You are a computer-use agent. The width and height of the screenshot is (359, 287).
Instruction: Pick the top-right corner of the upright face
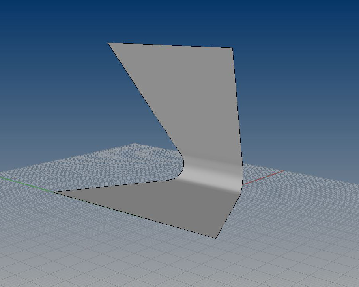pyautogui.click(x=232, y=48)
